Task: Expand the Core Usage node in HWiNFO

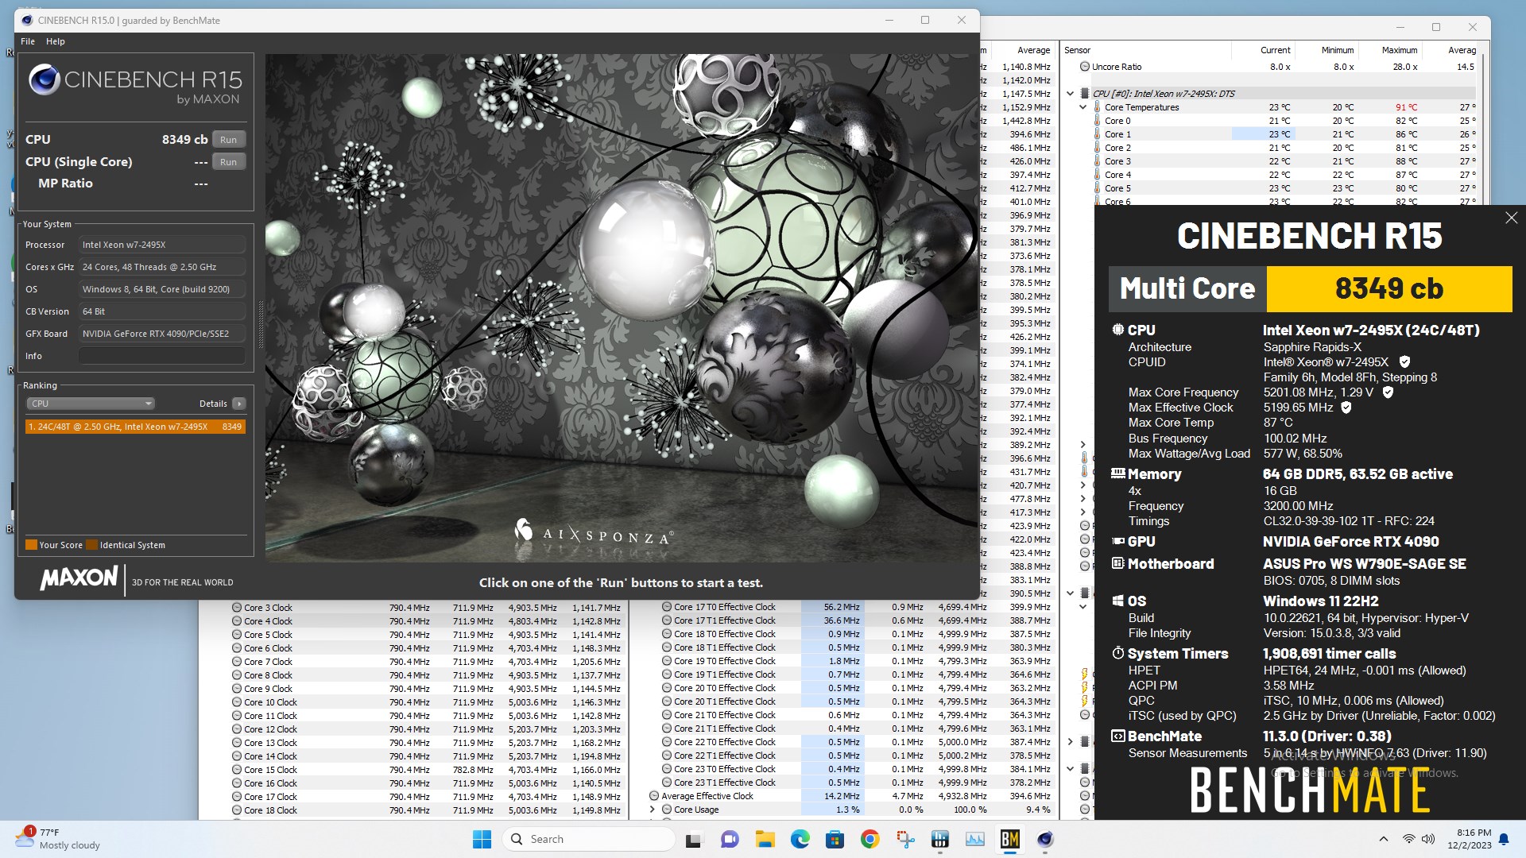Action: [653, 810]
